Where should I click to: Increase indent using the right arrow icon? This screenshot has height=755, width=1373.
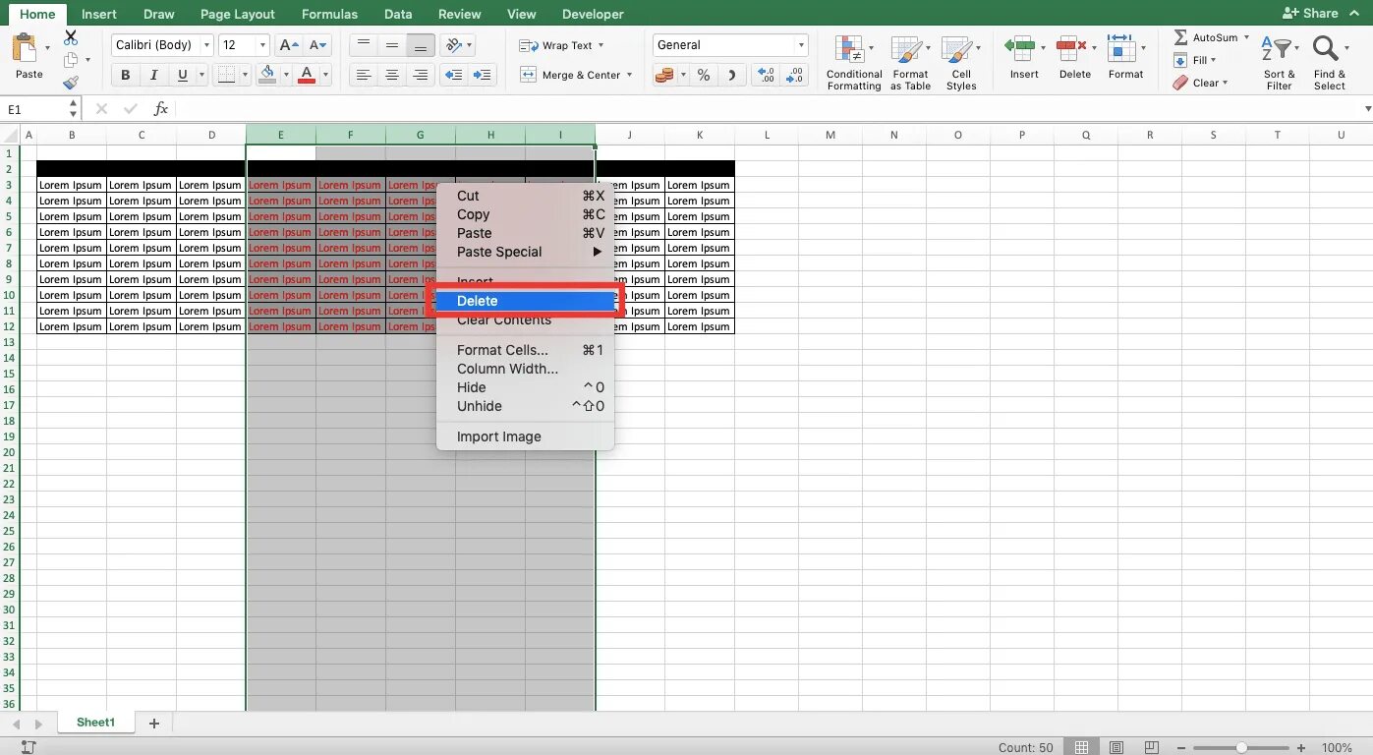tap(482, 75)
